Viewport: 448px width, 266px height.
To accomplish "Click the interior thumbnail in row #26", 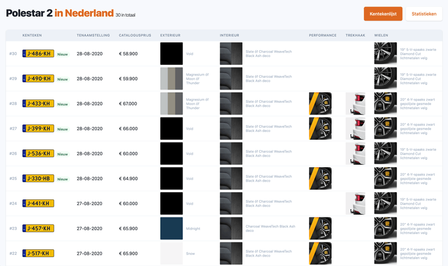I will [x=231, y=153].
